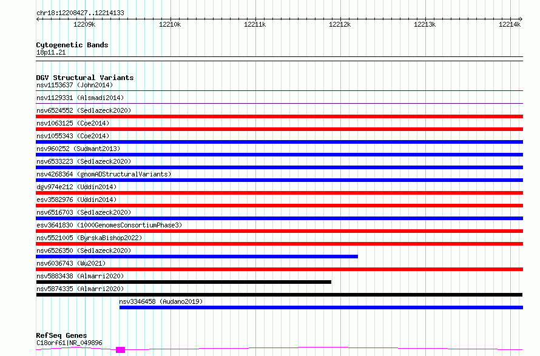
Task: Click the DGV Structural Variants track title
Action: (x=85, y=78)
